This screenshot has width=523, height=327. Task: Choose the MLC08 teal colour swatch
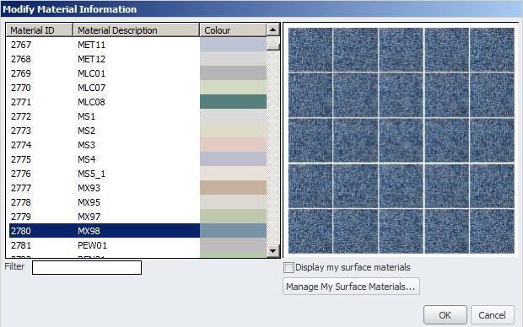(x=233, y=102)
